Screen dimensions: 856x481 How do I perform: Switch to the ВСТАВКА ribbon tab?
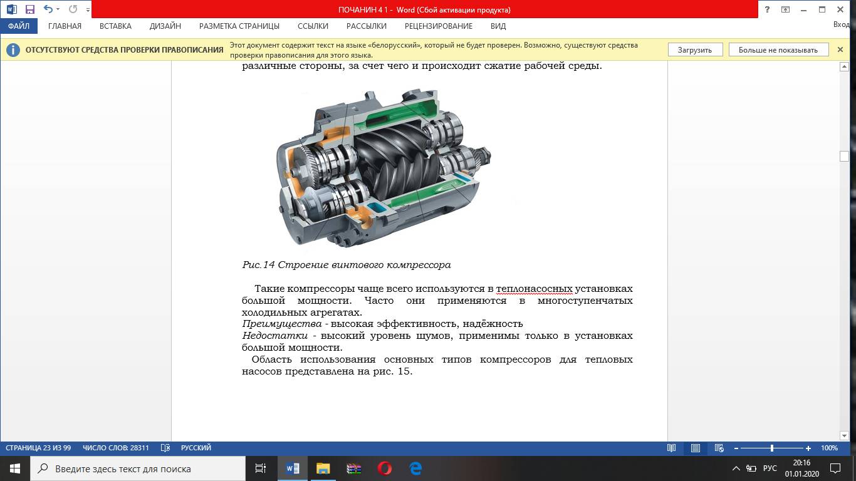click(x=115, y=26)
